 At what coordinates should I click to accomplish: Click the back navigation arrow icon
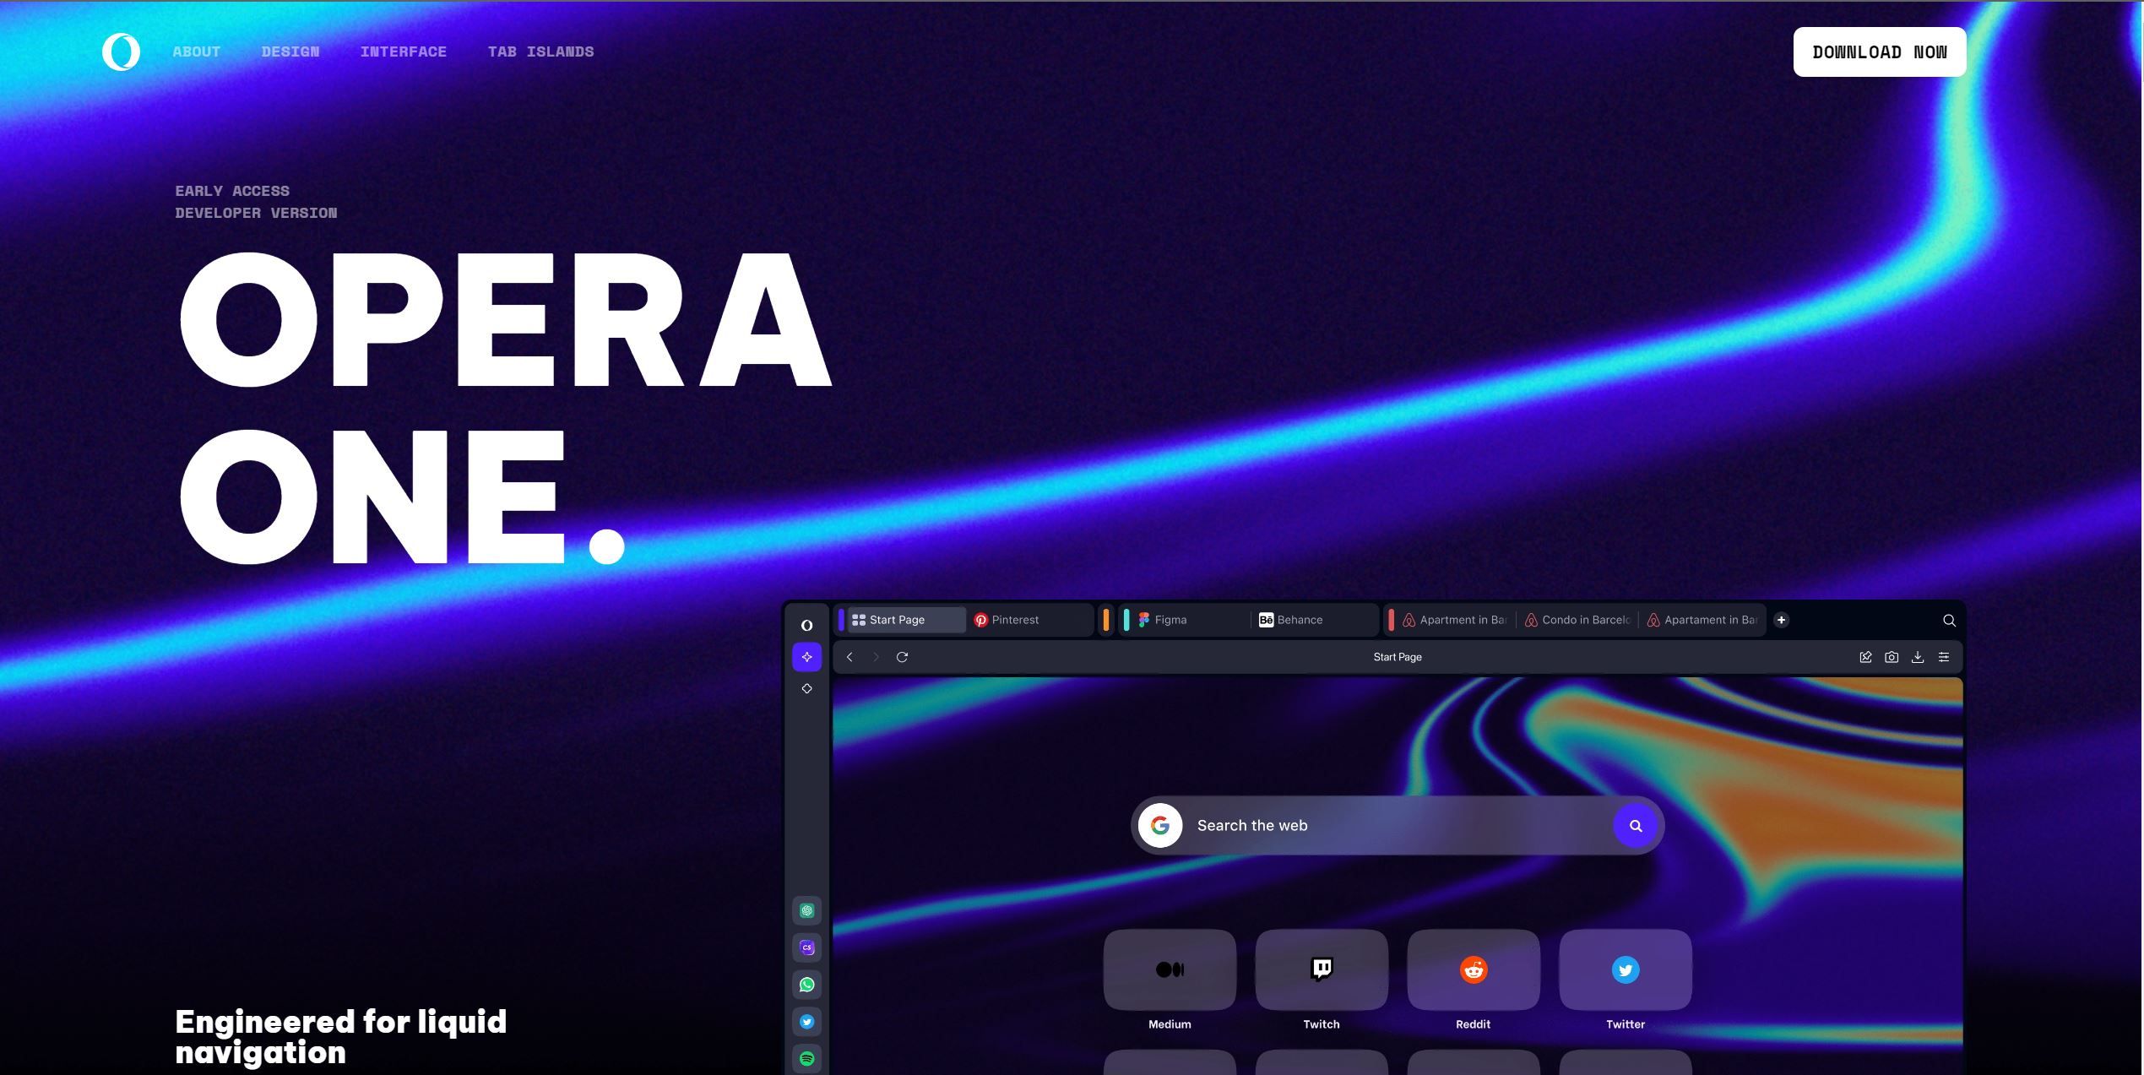(x=849, y=657)
